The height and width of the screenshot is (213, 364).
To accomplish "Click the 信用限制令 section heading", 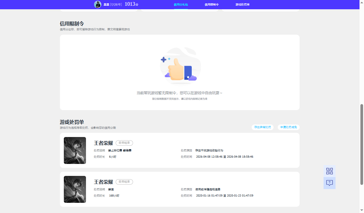I will tap(72, 24).
